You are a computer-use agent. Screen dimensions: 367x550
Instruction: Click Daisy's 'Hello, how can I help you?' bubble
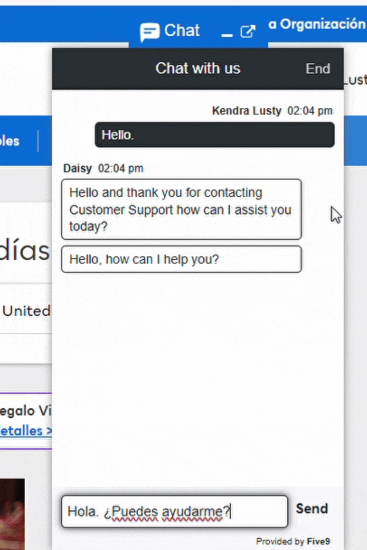click(181, 259)
